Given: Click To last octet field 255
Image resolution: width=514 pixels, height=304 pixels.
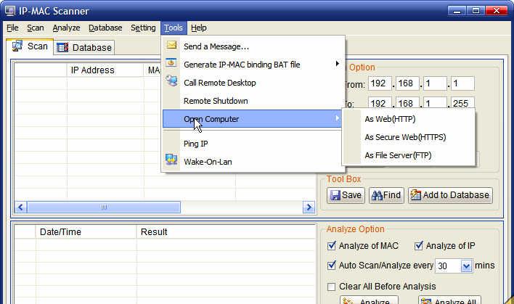Looking at the screenshot, I should [462, 104].
